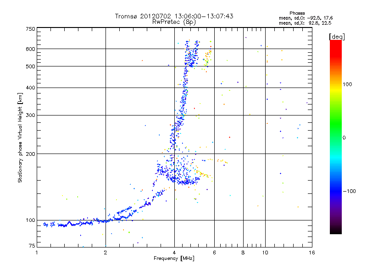This screenshot has width=367, height=275.
Task: Click the y-axis tick label '500'
Action: point(30,66)
